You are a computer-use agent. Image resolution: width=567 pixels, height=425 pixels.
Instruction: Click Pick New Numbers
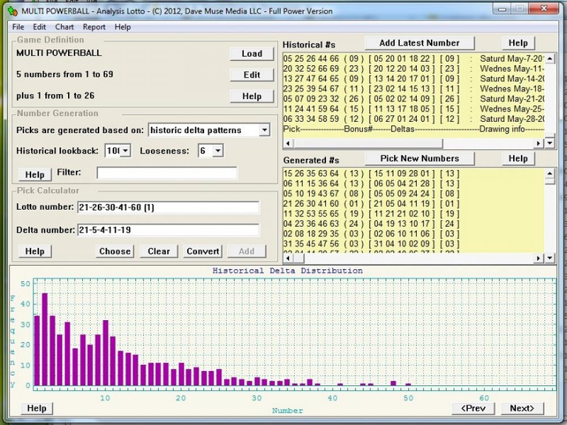[419, 158]
